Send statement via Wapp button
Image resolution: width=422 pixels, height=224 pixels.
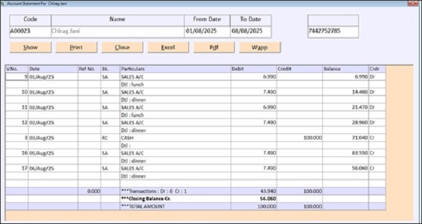[260, 47]
